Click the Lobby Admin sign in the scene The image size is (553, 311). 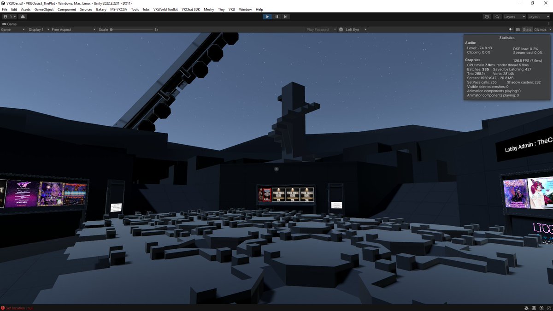click(x=524, y=146)
